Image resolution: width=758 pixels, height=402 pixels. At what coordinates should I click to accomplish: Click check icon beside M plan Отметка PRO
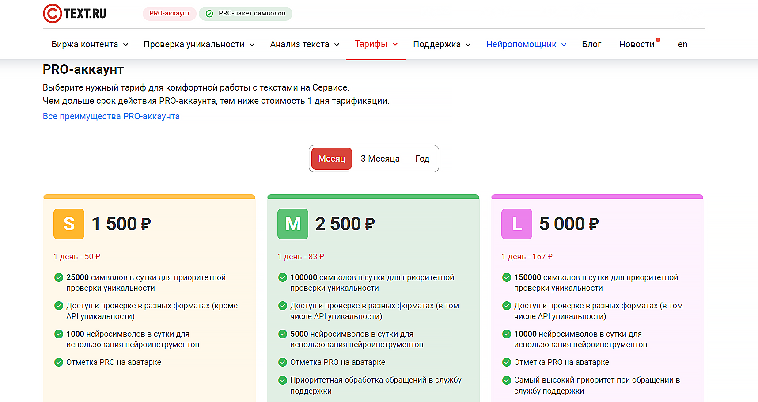(282, 362)
